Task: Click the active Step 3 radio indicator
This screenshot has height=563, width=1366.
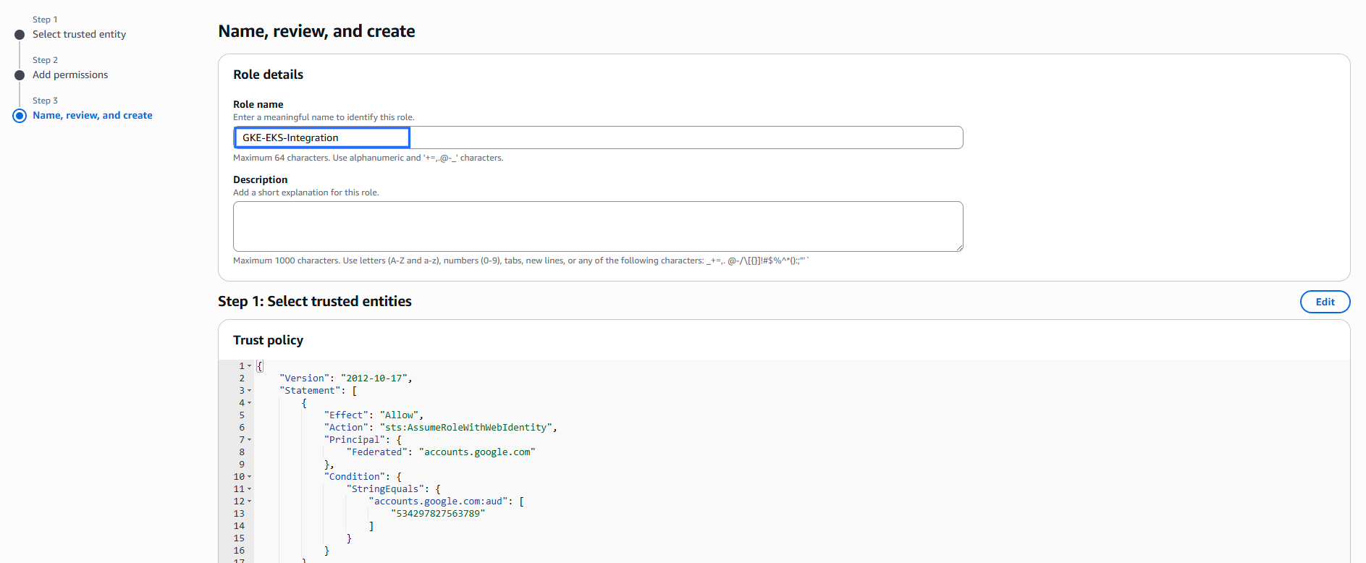Action: pos(20,116)
